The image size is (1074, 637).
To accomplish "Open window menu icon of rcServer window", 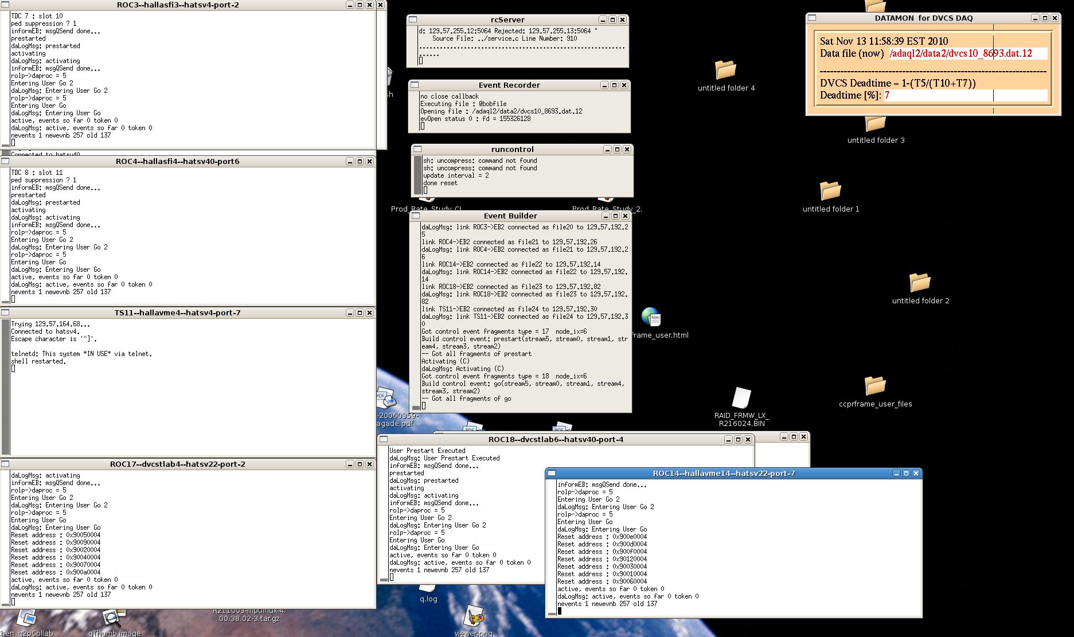I will pyautogui.click(x=413, y=19).
